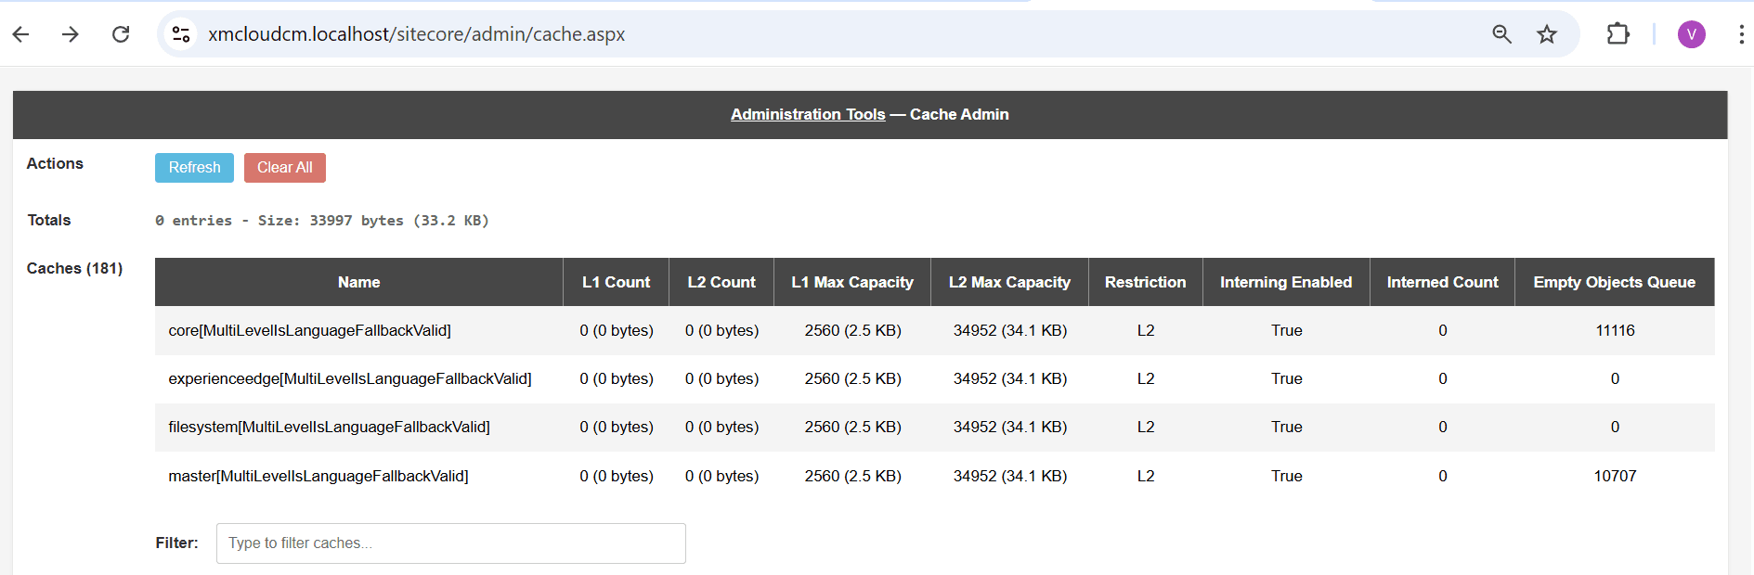Click the Restriction column header
Viewport: 1754px width, 575px height.
tap(1146, 282)
